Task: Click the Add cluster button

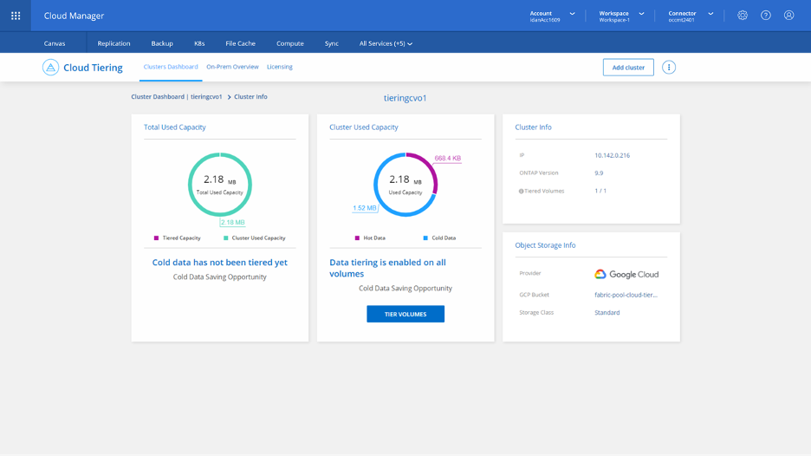Action: (628, 68)
